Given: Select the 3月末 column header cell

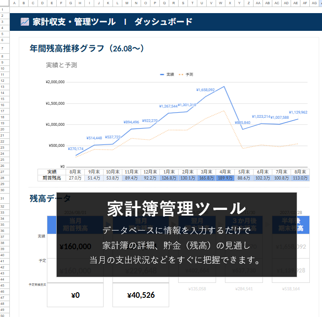Looking at the screenshot, I should click(207, 172).
